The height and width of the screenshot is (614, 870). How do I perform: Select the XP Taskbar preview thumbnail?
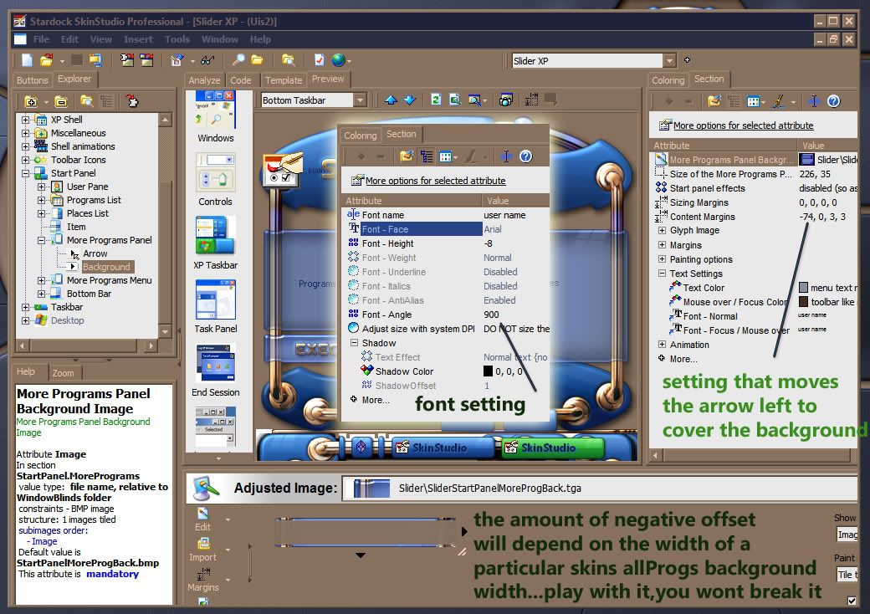coord(215,236)
